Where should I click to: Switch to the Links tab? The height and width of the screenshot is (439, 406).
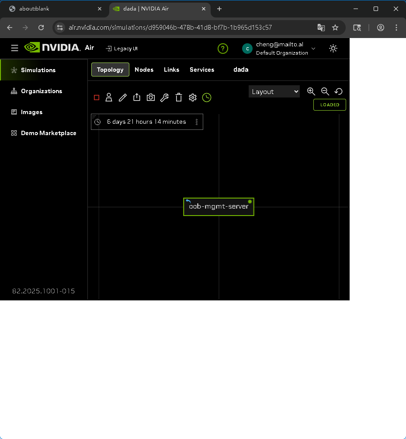point(171,70)
